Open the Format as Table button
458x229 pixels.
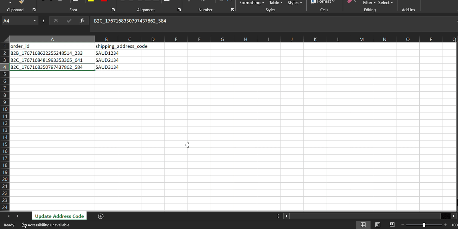tap(276, 3)
